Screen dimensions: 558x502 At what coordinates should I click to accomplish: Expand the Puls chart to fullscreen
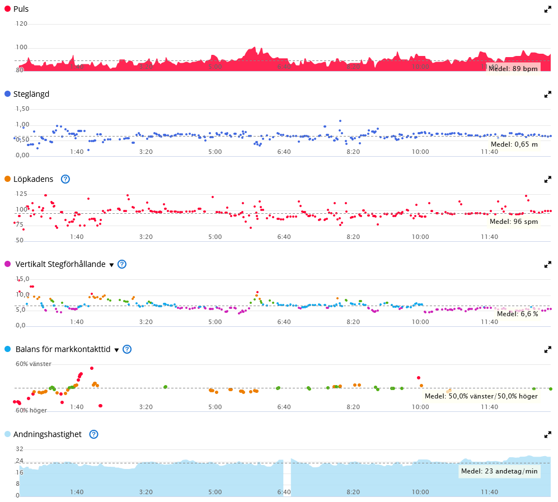[548, 10]
